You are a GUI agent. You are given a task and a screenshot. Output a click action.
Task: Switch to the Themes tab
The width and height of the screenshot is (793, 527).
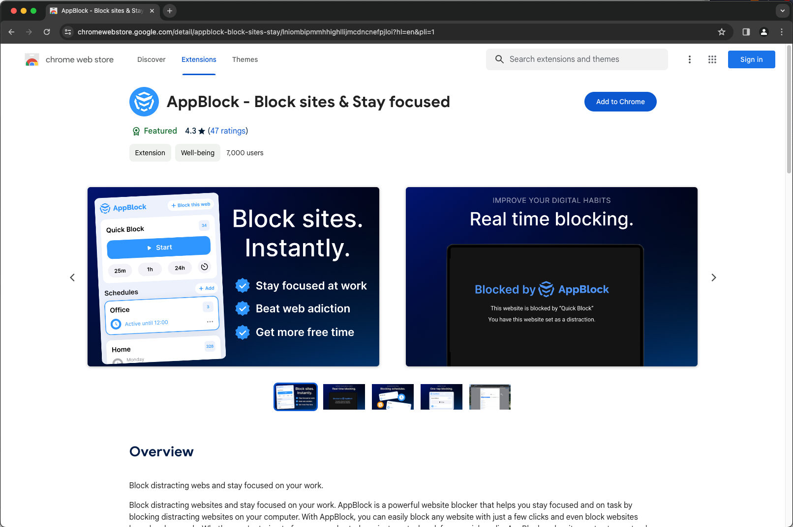tap(245, 59)
